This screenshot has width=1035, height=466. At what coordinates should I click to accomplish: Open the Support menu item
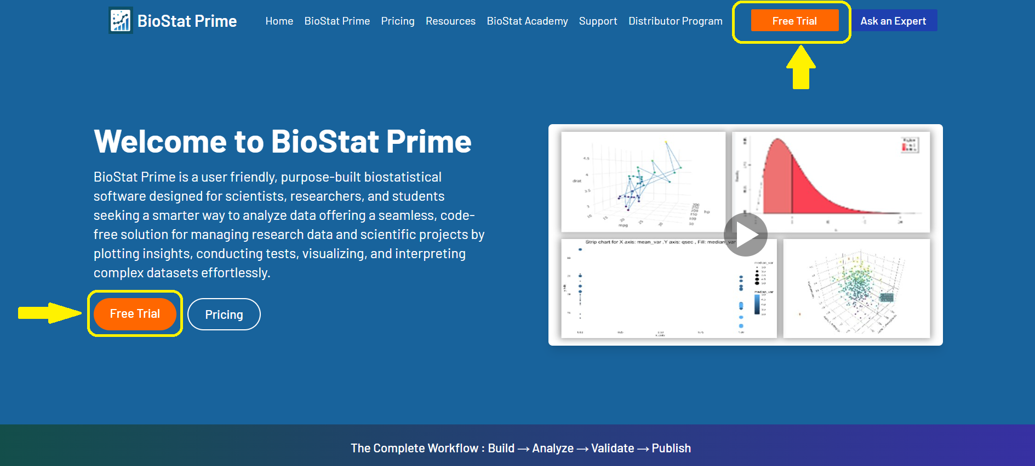coord(598,21)
